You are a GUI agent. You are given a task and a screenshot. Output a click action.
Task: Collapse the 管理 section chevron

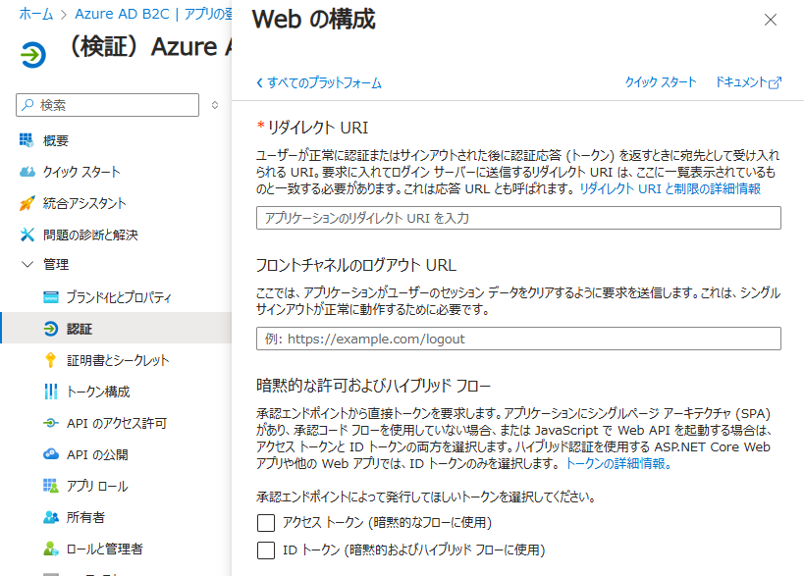[27, 264]
